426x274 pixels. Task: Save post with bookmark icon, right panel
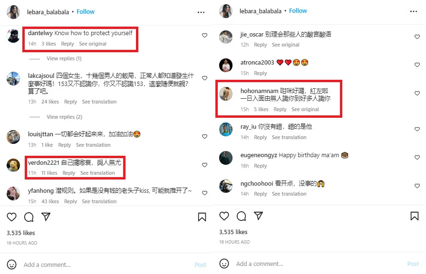tap(414, 216)
